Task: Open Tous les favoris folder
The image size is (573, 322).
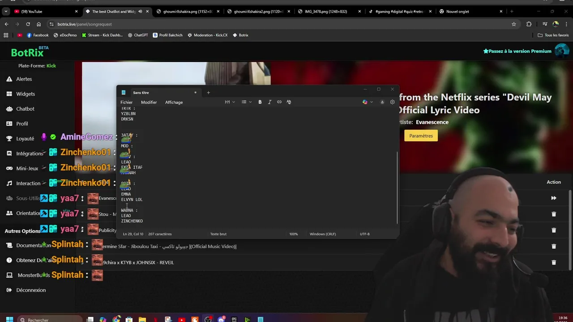Action: 553,35
